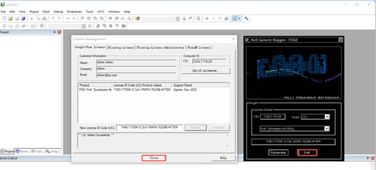
Task: Start or stop the debug session icon
Action: point(198,18)
